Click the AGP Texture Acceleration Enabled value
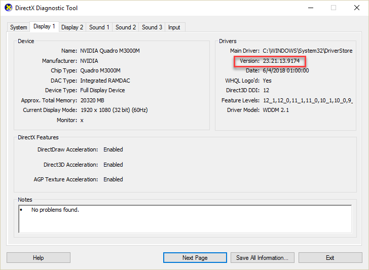This screenshot has height=270, width=369. pyautogui.click(x=113, y=179)
